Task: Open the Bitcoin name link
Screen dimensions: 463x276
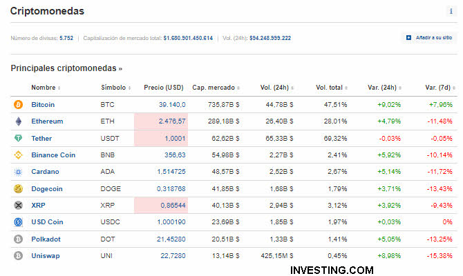Action: point(43,105)
